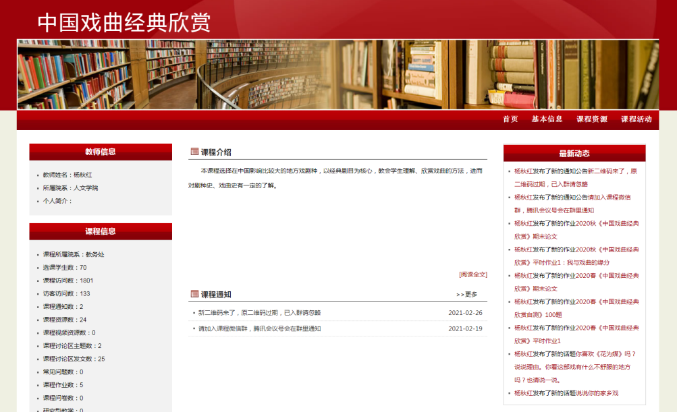Open 课程资源 menu item
The height and width of the screenshot is (412, 677).
pyautogui.click(x=592, y=119)
